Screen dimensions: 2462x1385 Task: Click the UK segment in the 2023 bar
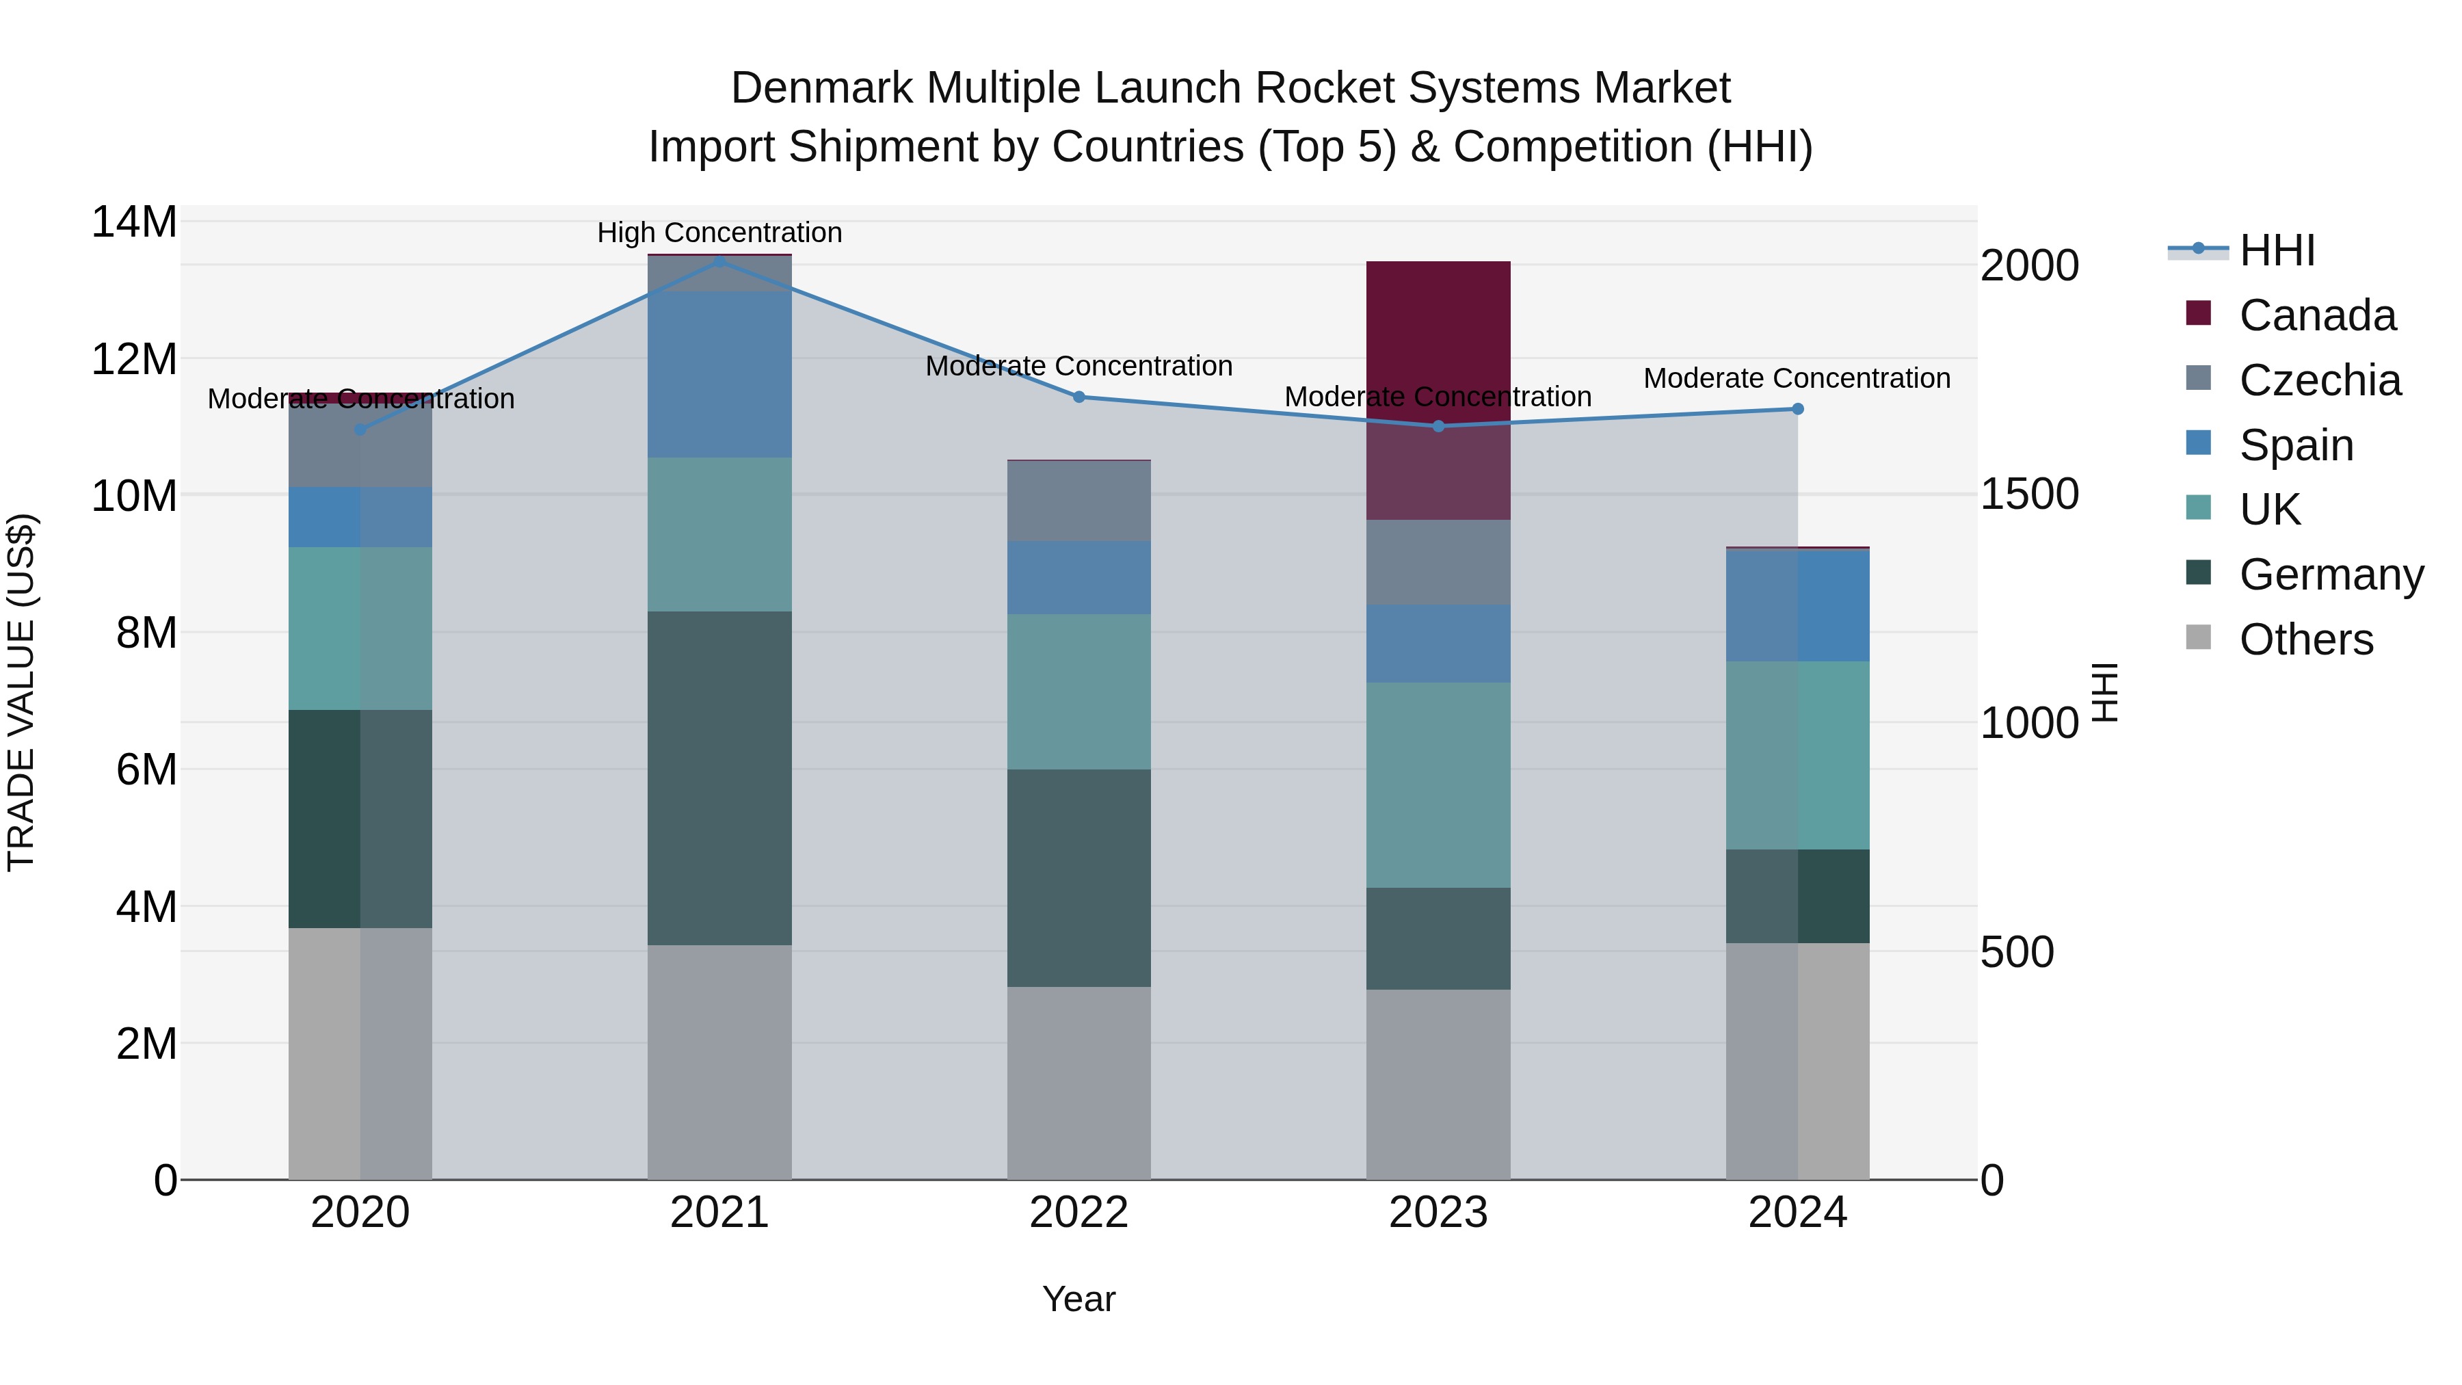[x=1438, y=784]
